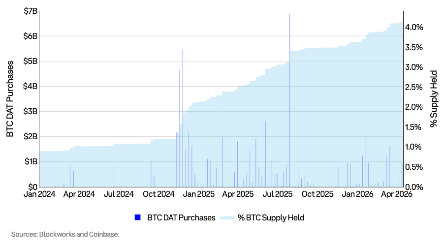Click the light blue % BTC Supply Held swatch
Viewport: 443px width, 246px height.
pos(228,218)
